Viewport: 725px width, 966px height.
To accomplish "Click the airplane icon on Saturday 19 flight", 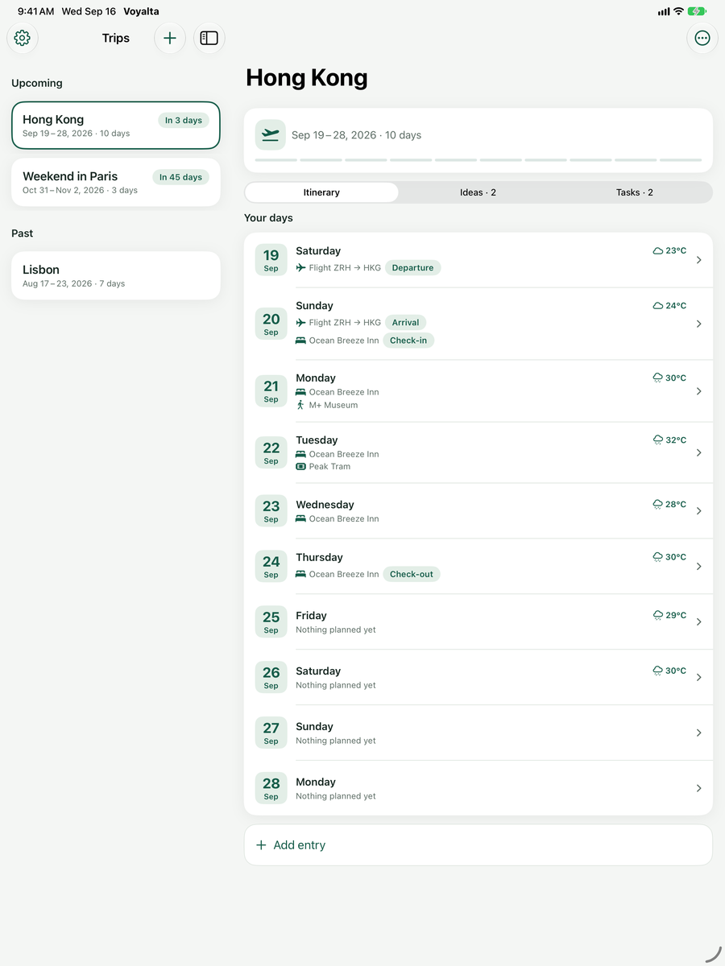I will pos(300,268).
